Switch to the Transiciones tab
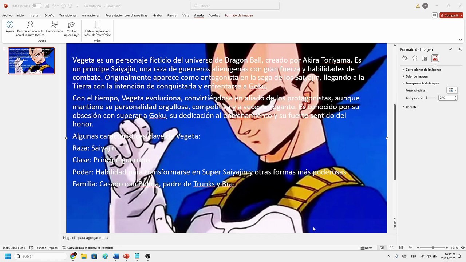The height and width of the screenshot is (262, 466). pos(68,15)
